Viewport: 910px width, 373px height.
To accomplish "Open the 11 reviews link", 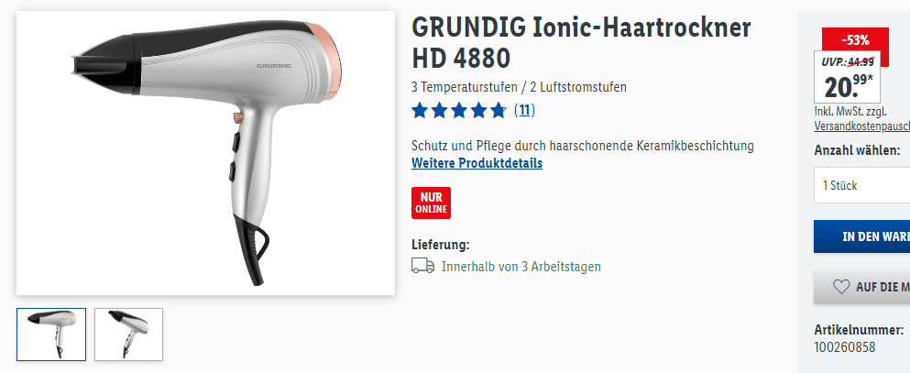I will tap(524, 110).
